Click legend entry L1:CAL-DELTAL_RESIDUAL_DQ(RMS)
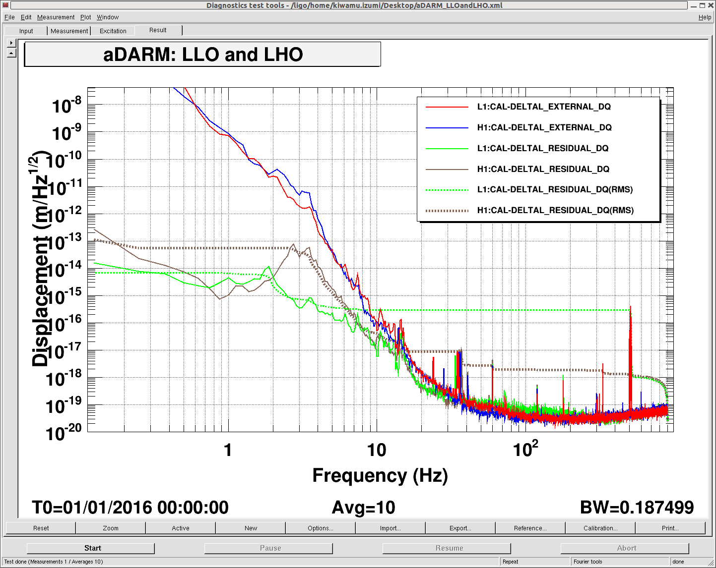The height and width of the screenshot is (568, 716). click(x=555, y=189)
